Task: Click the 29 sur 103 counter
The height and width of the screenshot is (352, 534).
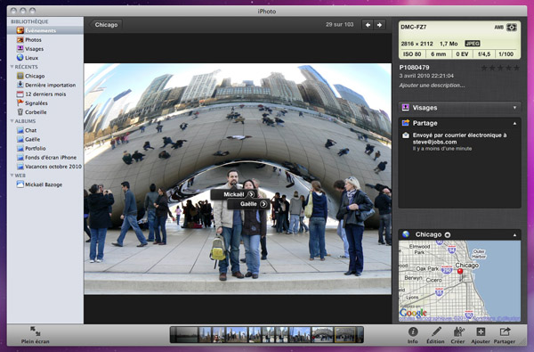Action: click(339, 25)
